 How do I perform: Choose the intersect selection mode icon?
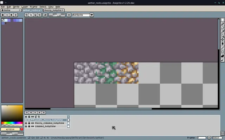pyautogui.click(x=39, y=15)
